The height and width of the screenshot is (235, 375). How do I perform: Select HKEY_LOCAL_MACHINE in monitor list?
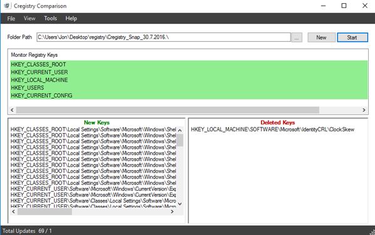pos(189,80)
